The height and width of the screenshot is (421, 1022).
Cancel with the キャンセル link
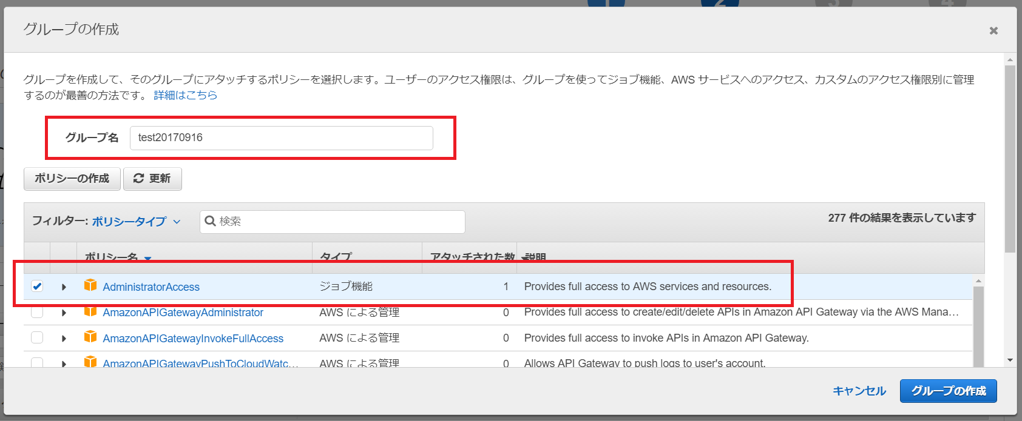pyautogui.click(x=859, y=391)
